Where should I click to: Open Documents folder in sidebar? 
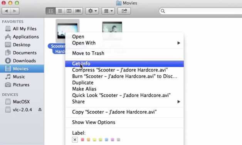tap(22, 53)
